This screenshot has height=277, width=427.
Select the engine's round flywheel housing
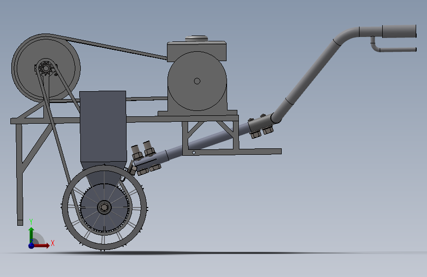197,81
